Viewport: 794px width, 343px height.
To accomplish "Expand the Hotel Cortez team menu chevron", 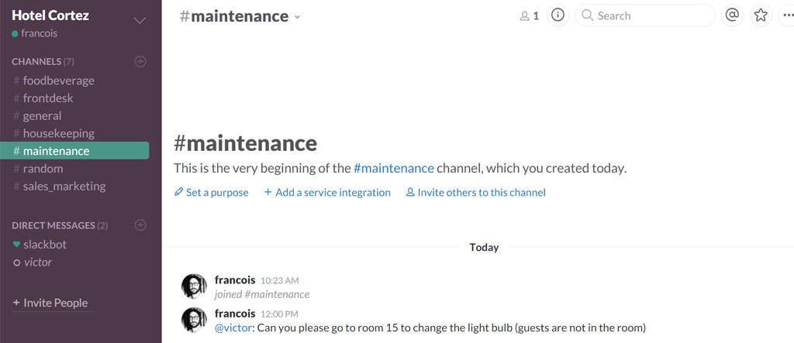I will [x=140, y=20].
